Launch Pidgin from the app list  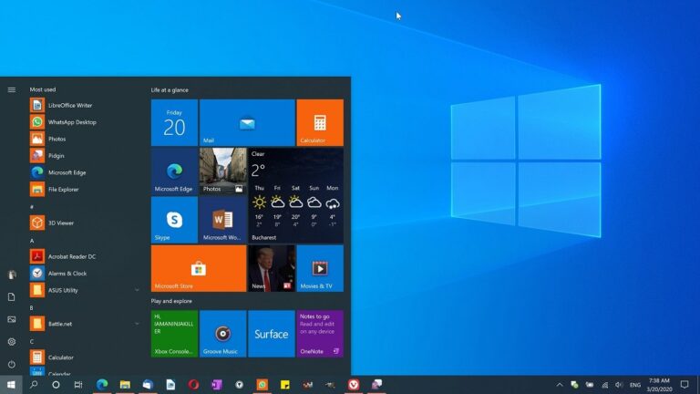click(x=85, y=156)
